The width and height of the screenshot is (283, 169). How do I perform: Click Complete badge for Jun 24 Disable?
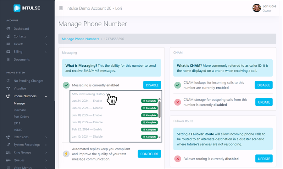[149, 108]
